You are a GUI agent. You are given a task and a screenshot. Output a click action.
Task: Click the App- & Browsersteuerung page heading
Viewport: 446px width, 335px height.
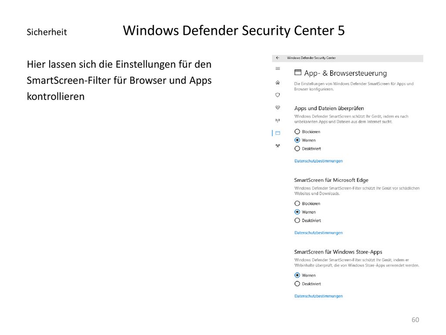click(345, 73)
